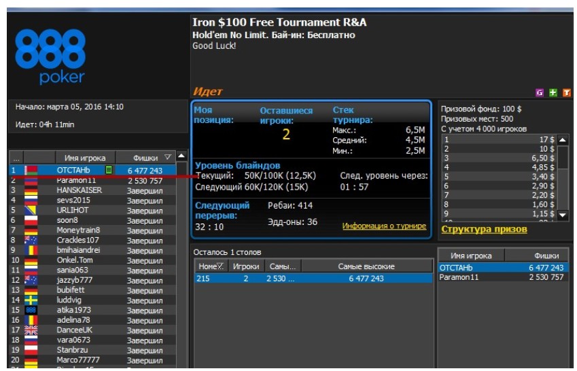Click the flag beside vara0673
This screenshot has height=371, width=577.
[x=31, y=340]
